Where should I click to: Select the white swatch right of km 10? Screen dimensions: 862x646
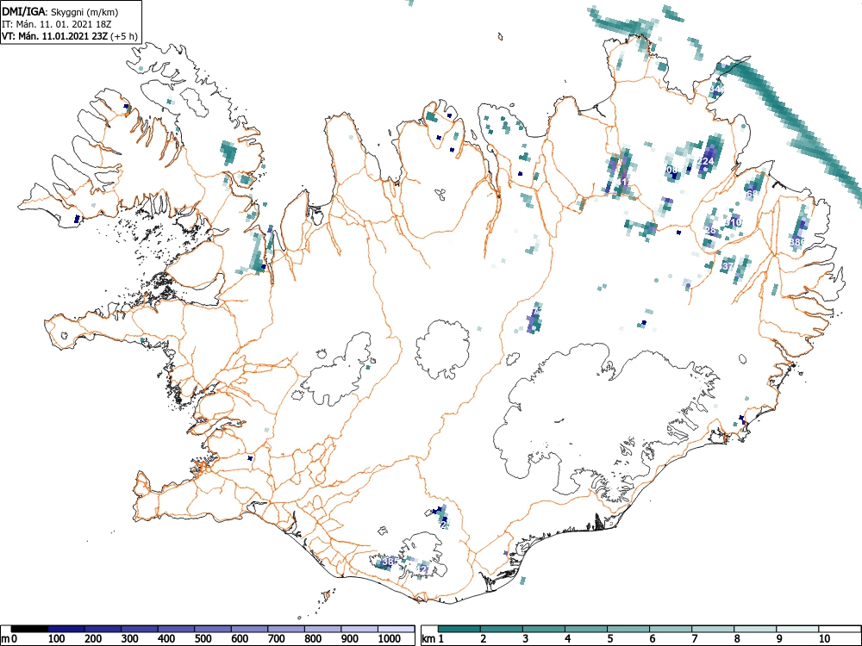coord(840,629)
